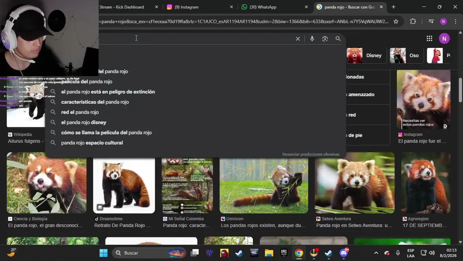Open the weather widget showing 21°

click(x=12, y=252)
